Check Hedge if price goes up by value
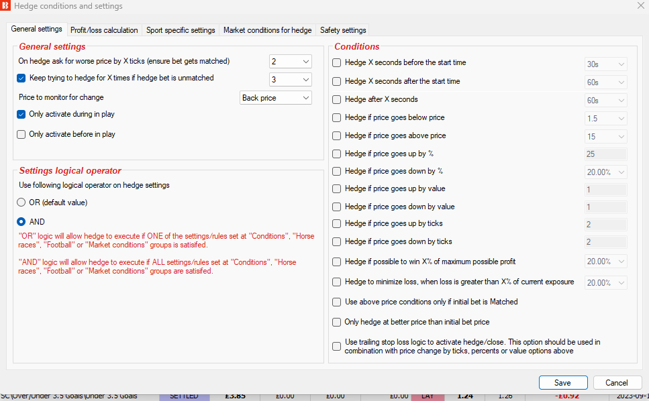Image resolution: width=649 pixels, height=401 pixels. (x=337, y=189)
